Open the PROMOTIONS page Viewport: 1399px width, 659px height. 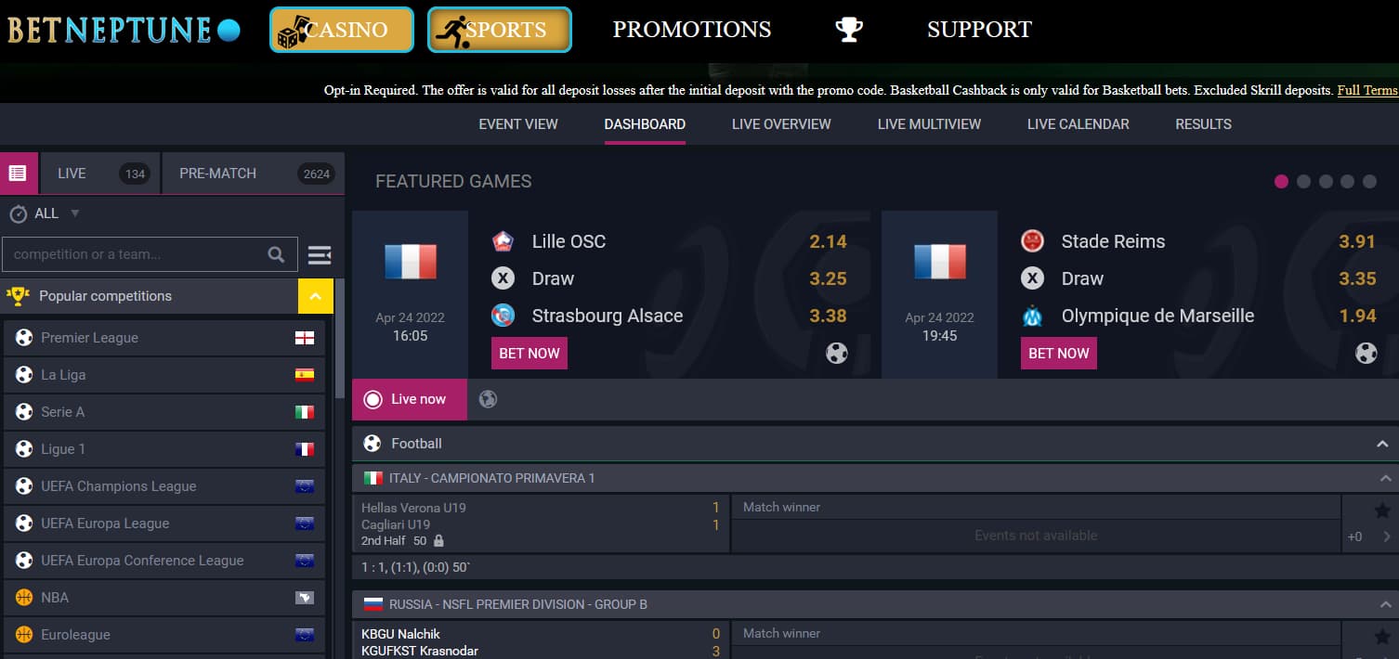point(692,30)
